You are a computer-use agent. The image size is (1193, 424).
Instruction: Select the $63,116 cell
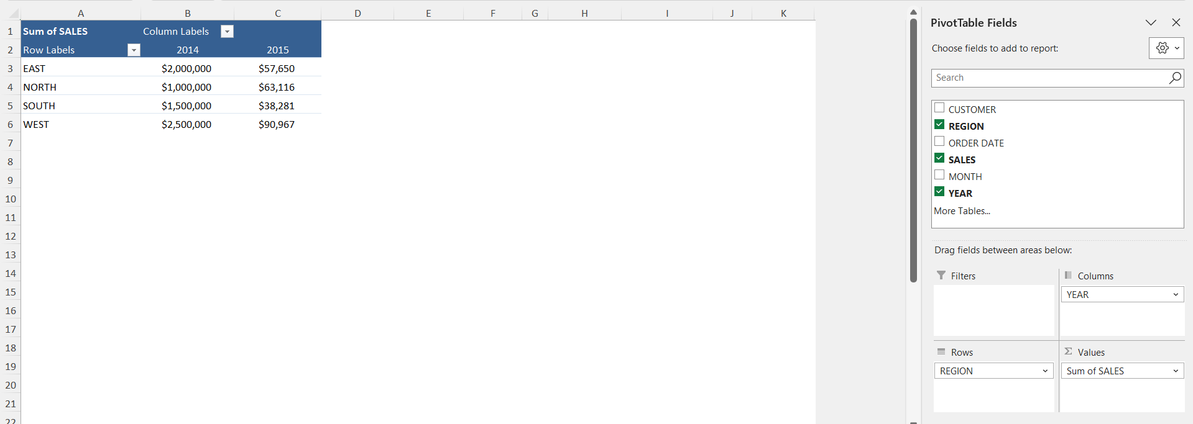pyautogui.click(x=278, y=87)
